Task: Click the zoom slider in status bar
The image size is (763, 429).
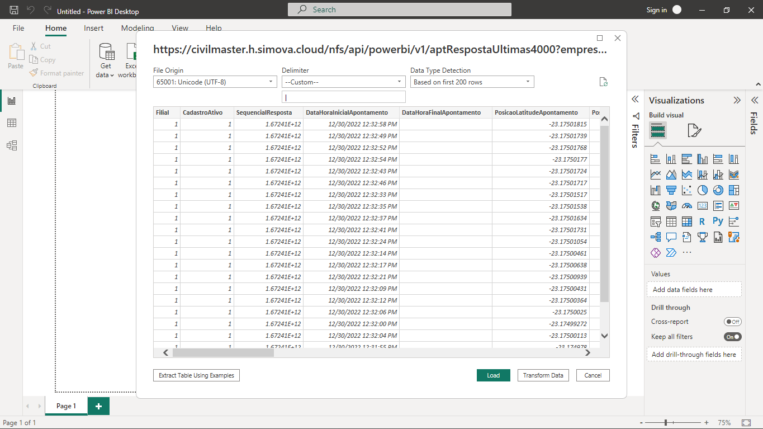Action: (666, 423)
